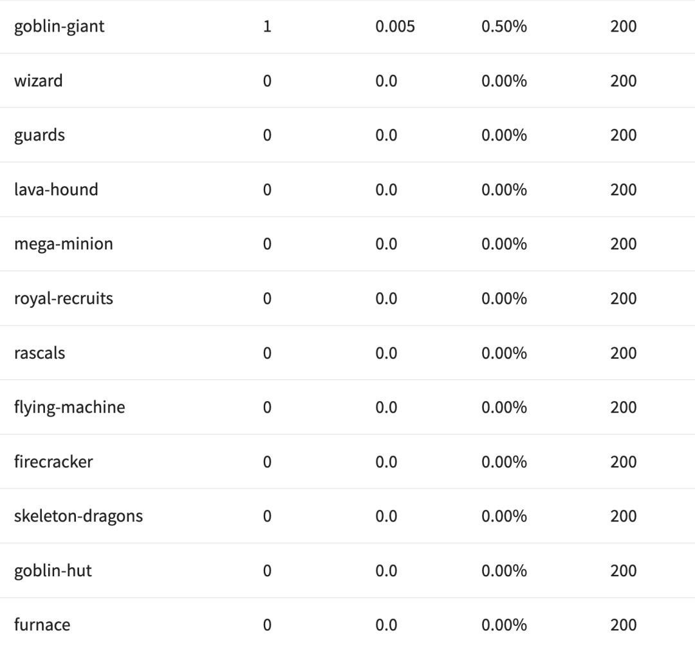Click the 0.00% value in wizard row

[x=504, y=81]
